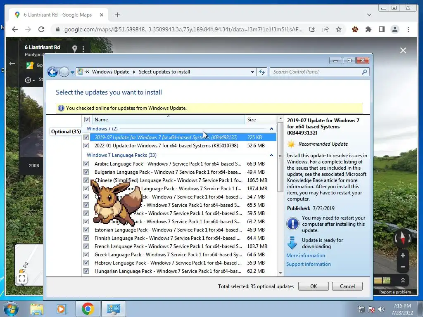This screenshot has width=423, height=317.
Task: Open the More information link
Action: click(x=306, y=255)
